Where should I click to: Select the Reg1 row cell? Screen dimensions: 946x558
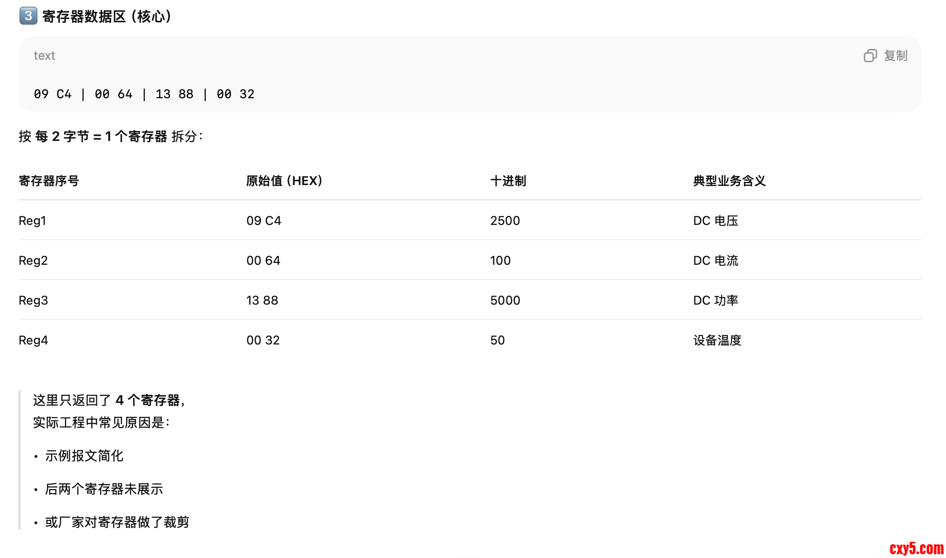(32, 221)
